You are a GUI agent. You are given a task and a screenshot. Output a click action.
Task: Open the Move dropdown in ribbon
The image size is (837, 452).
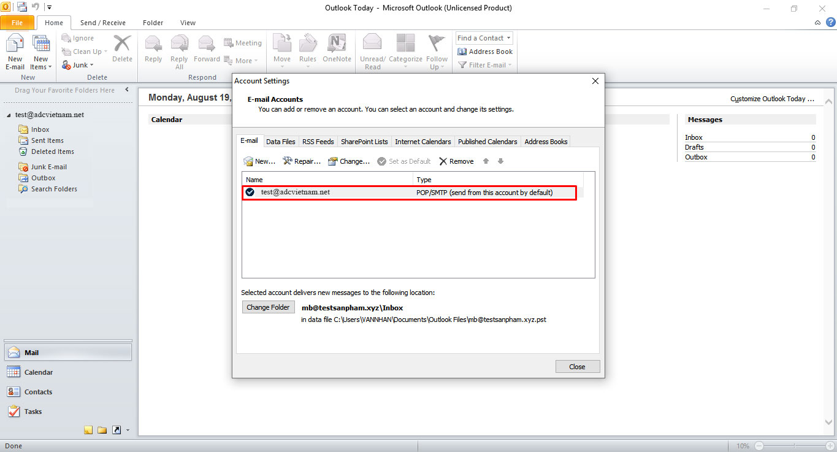pos(282,49)
